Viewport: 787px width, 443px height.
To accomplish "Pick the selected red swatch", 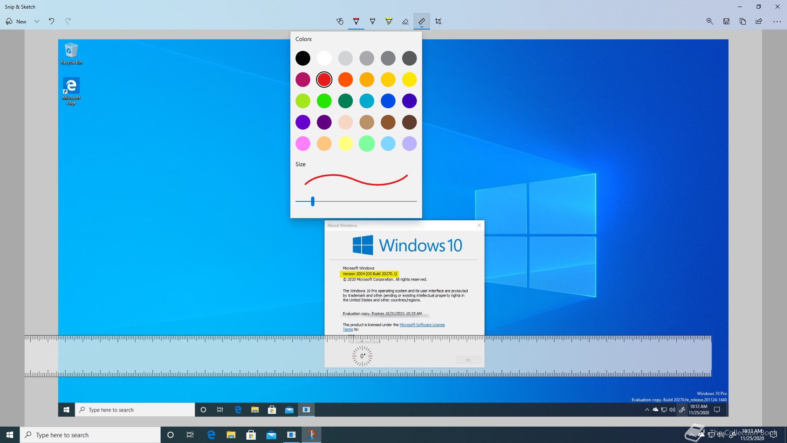I will [x=324, y=80].
